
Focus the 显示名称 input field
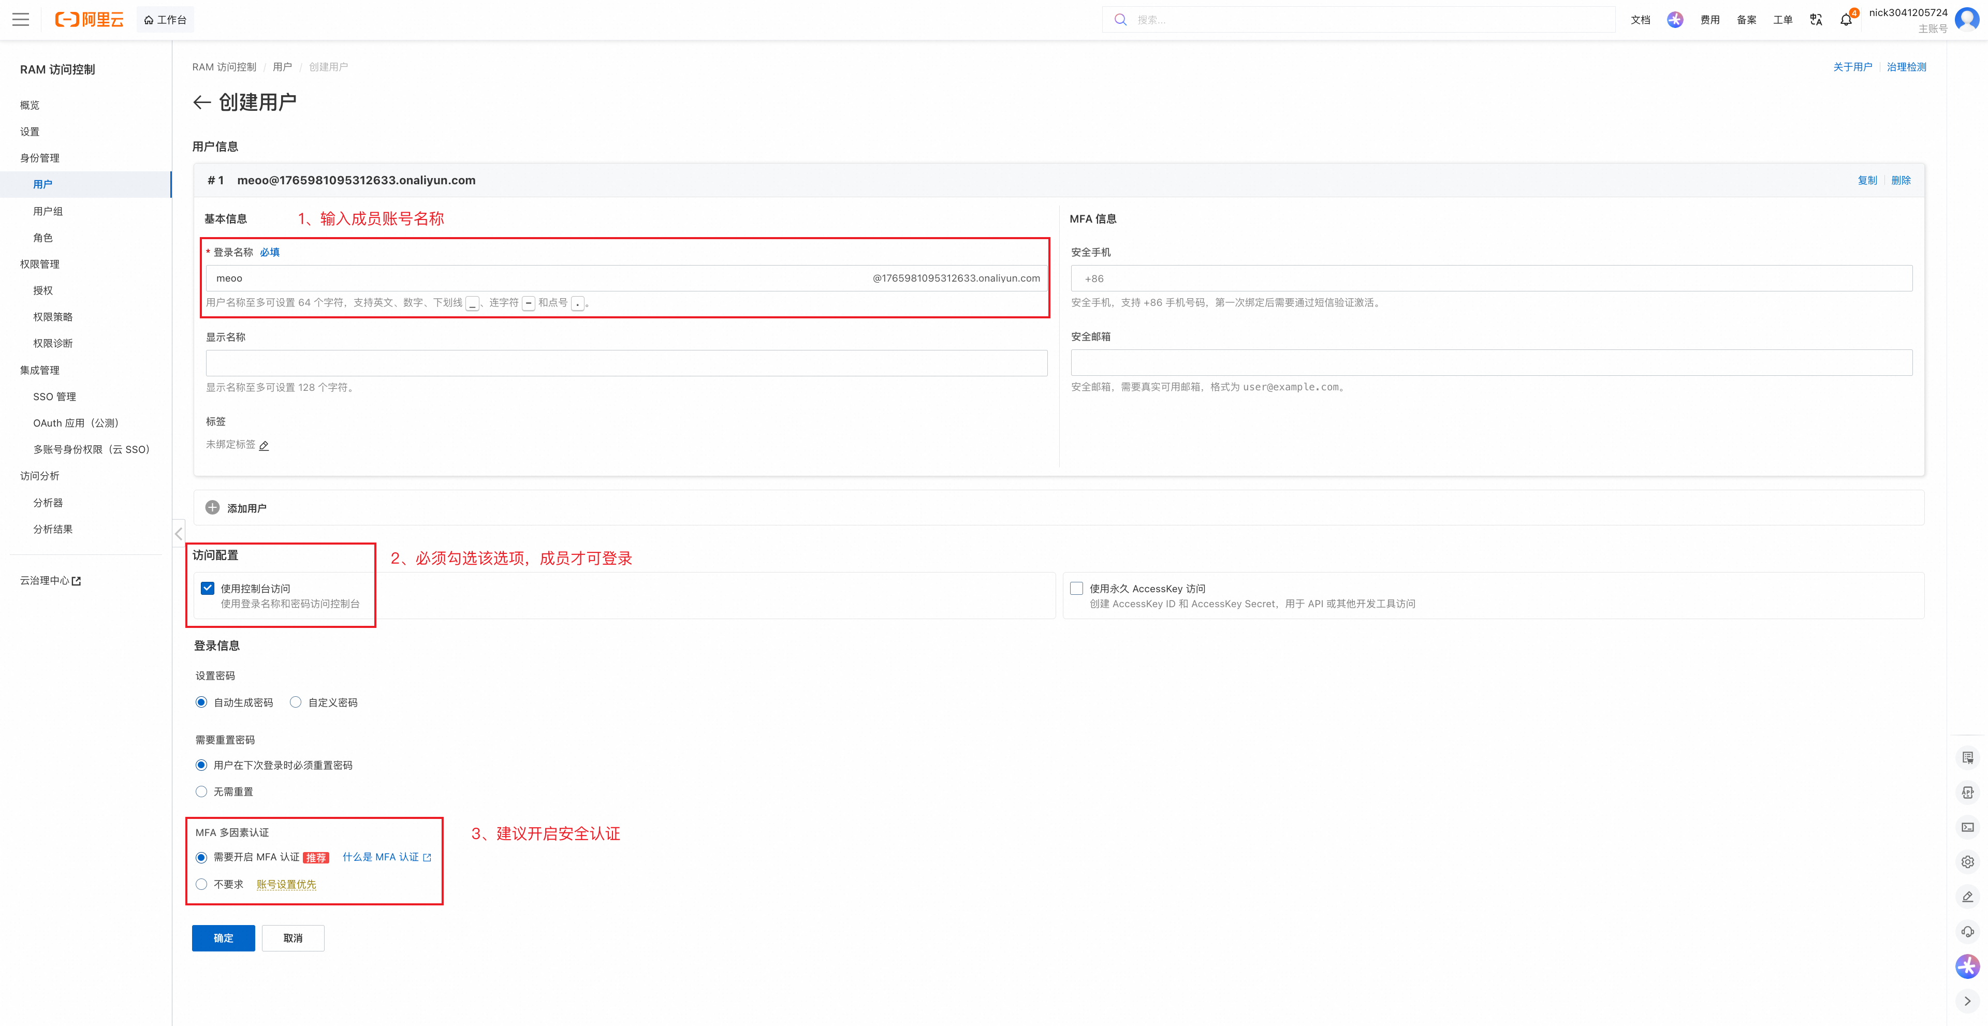626,362
